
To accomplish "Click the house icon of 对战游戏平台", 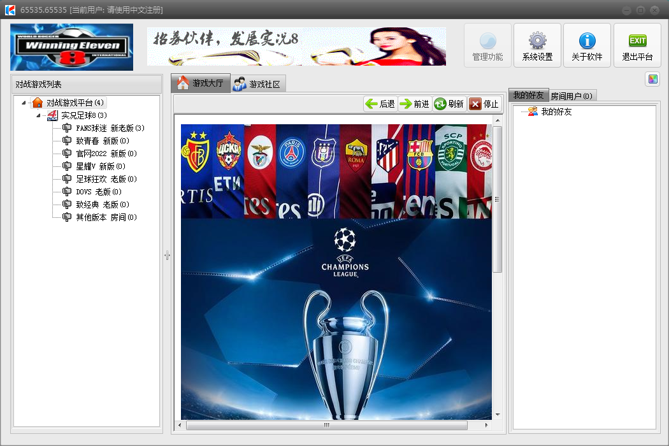I will [38, 103].
